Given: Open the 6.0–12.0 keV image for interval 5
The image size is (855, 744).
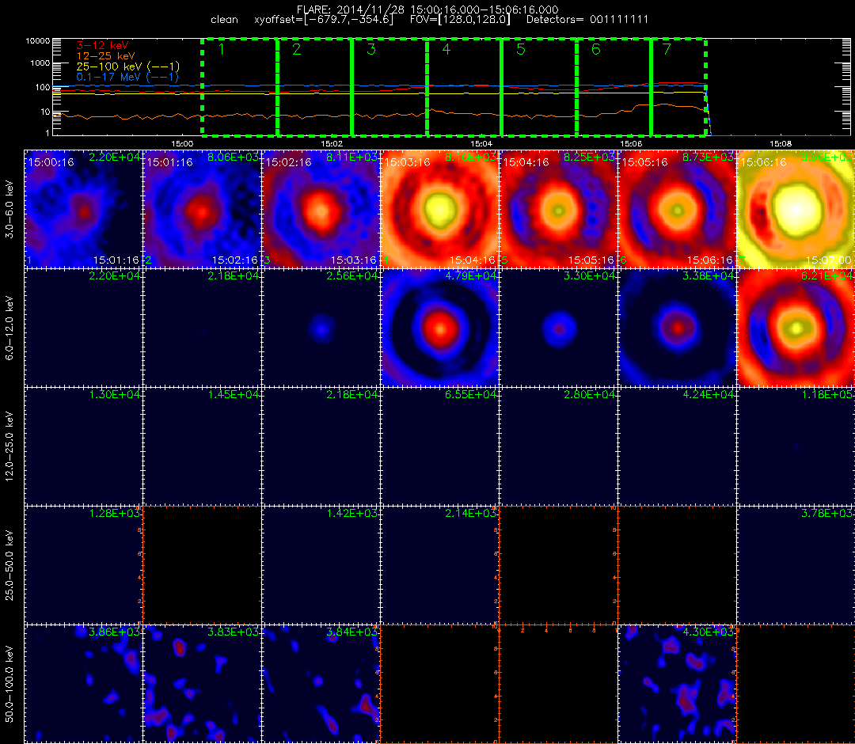Looking at the screenshot, I should [558, 328].
